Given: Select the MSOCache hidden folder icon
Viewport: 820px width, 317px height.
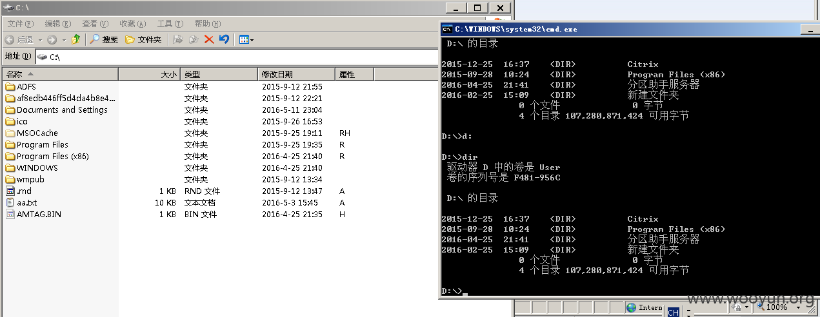Looking at the screenshot, I should point(10,133).
